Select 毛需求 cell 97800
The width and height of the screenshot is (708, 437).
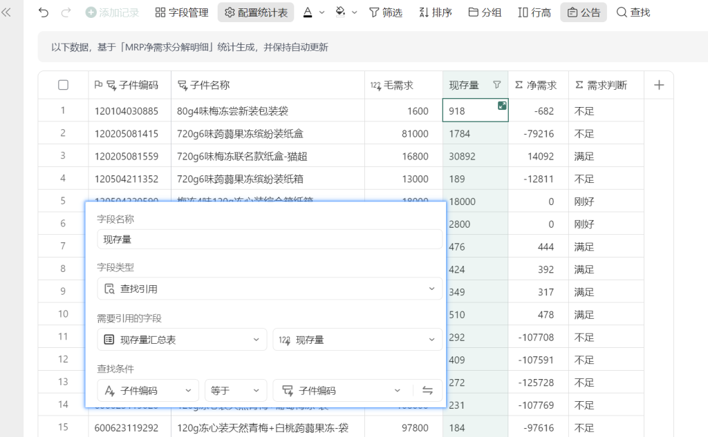pyautogui.click(x=404, y=427)
